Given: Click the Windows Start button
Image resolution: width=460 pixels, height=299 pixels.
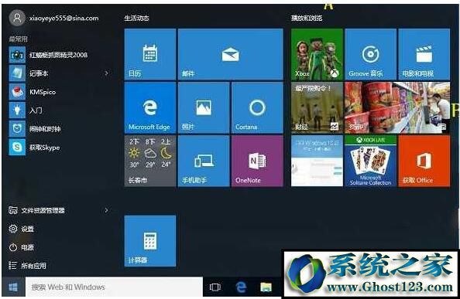Looking at the screenshot, I should pos(13,287).
